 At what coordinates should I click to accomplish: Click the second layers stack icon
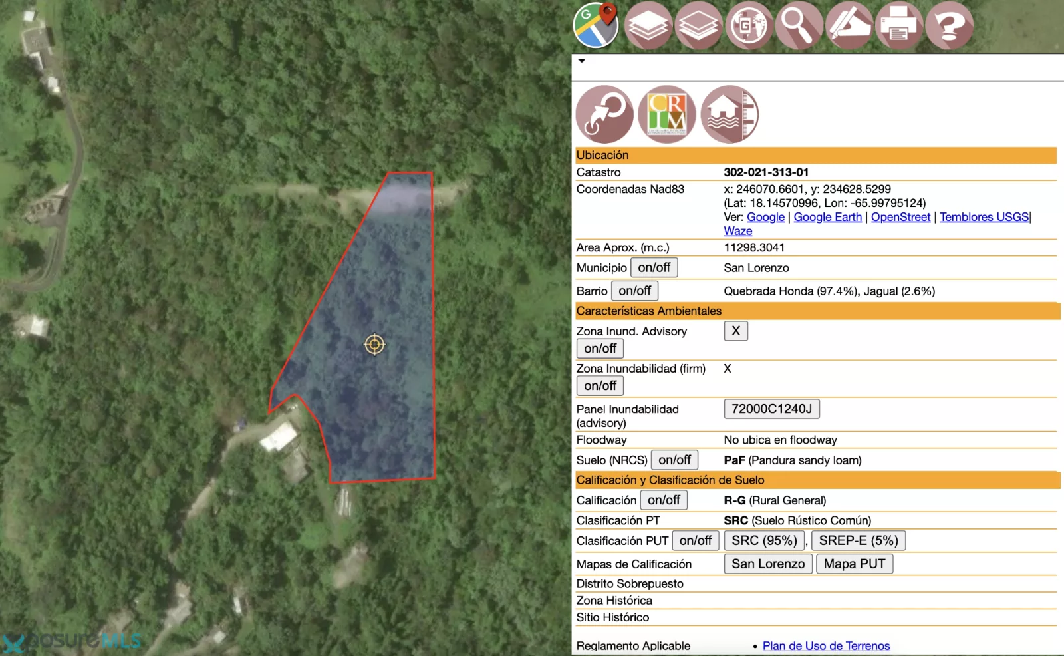[x=698, y=25]
